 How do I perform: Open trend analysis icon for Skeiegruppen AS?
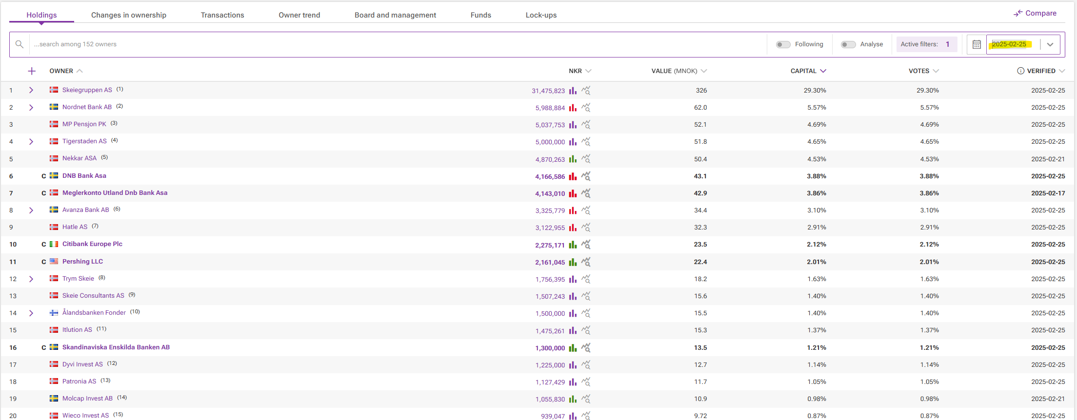coord(586,91)
